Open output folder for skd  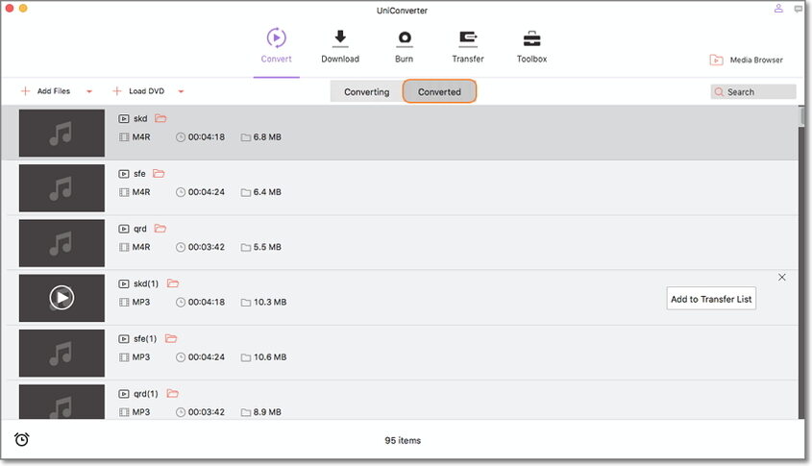pyautogui.click(x=160, y=118)
